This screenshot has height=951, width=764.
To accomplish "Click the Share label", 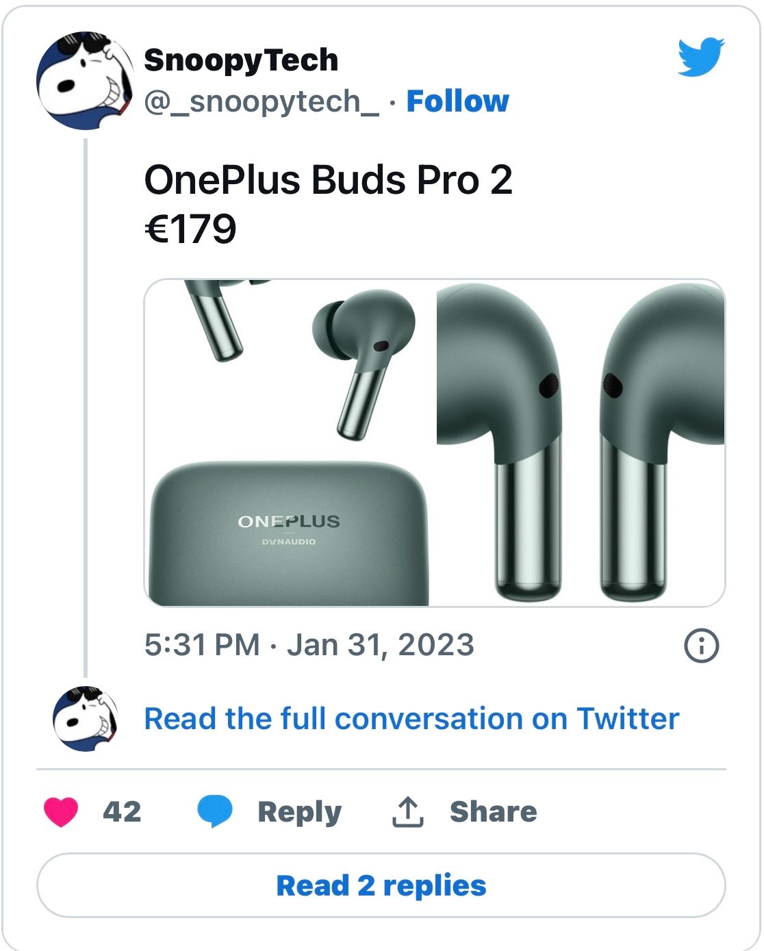I will (x=494, y=812).
